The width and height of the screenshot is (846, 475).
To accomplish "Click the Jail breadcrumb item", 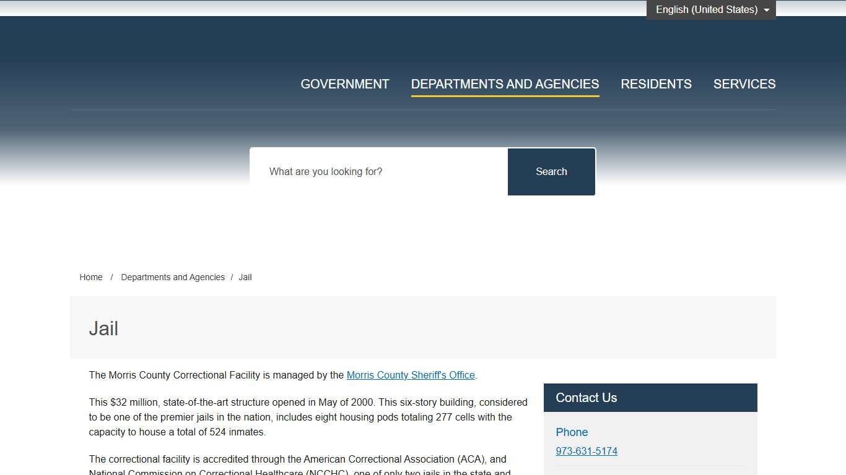I will [245, 277].
